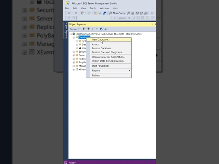Click the Ready status bar text
Screen dimensions: 219x164
[72, 163]
